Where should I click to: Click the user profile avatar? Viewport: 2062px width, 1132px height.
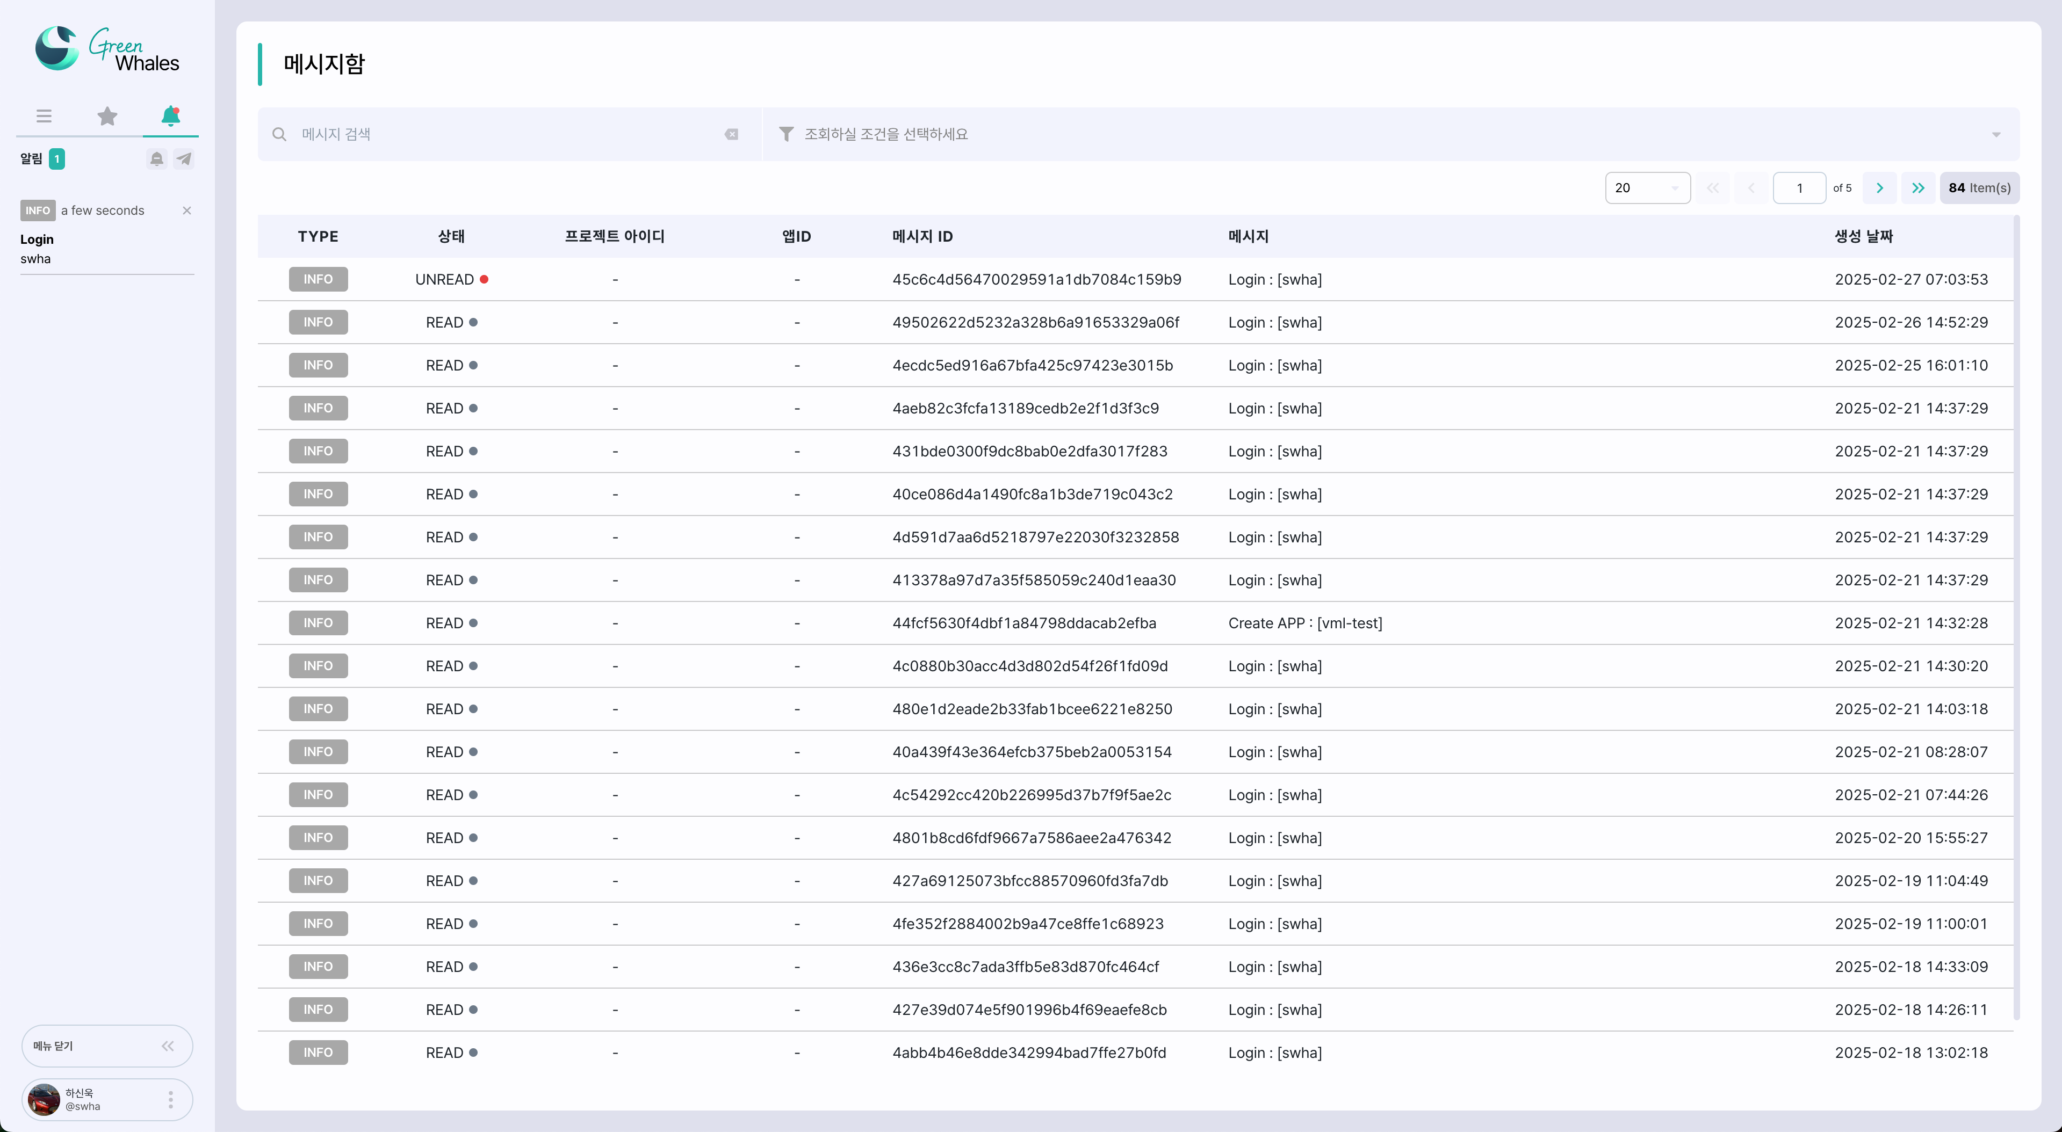pyautogui.click(x=44, y=1099)
